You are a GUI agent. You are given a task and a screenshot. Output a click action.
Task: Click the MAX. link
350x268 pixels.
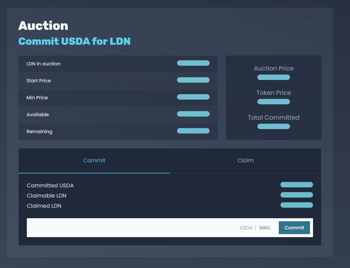[265, 228]
